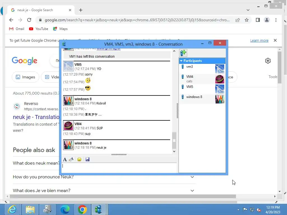Select participant VM5 in the list
This screenshot has width=287, height=215.
tap(202, 89)
